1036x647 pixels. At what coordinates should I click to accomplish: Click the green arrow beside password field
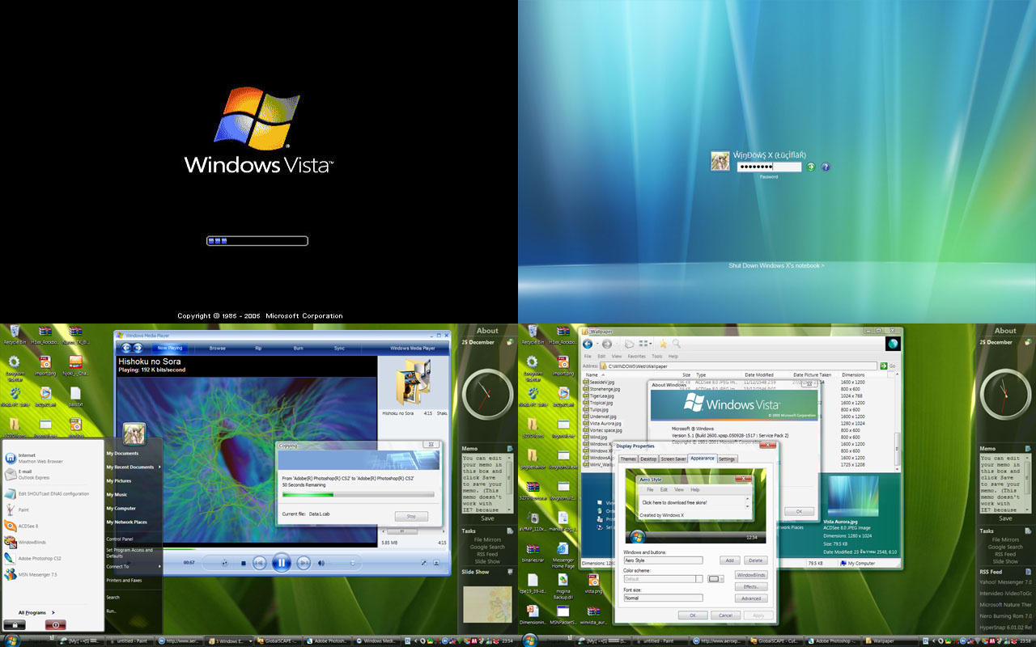click(811, 167)
